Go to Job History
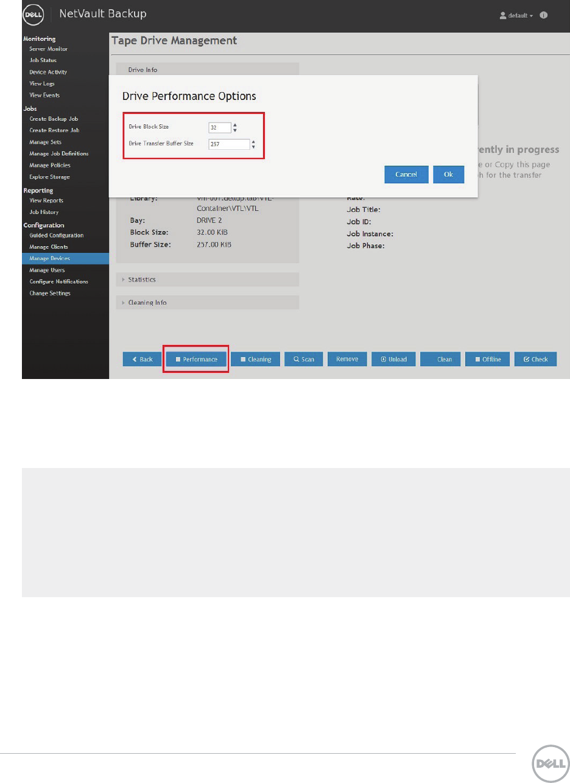 [x=44, y=212]
